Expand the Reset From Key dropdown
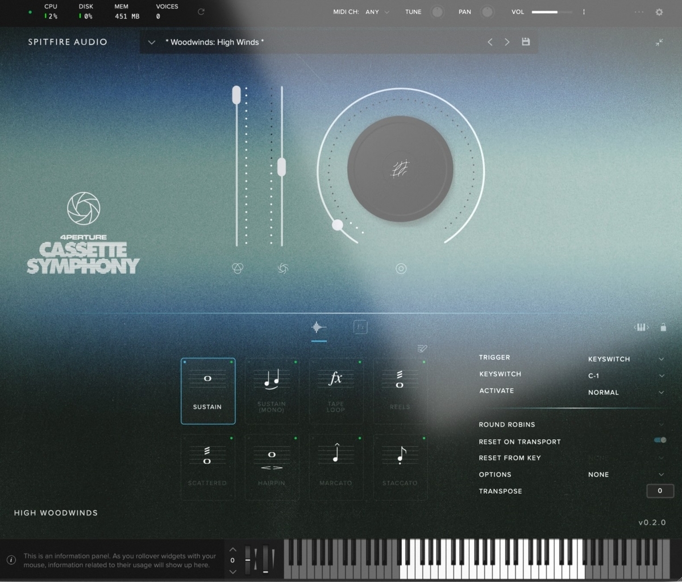Image resolution: width=682 pixels, height=582 pixels. (x=626, y=457)
